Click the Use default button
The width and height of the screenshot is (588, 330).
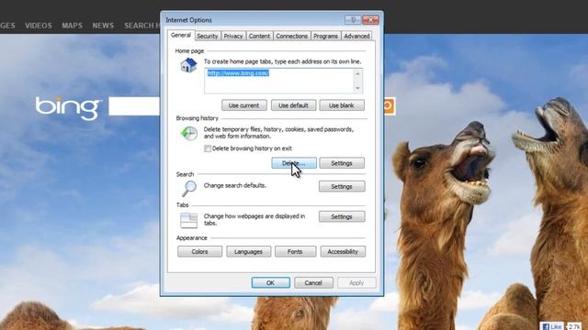pos(293,105)
